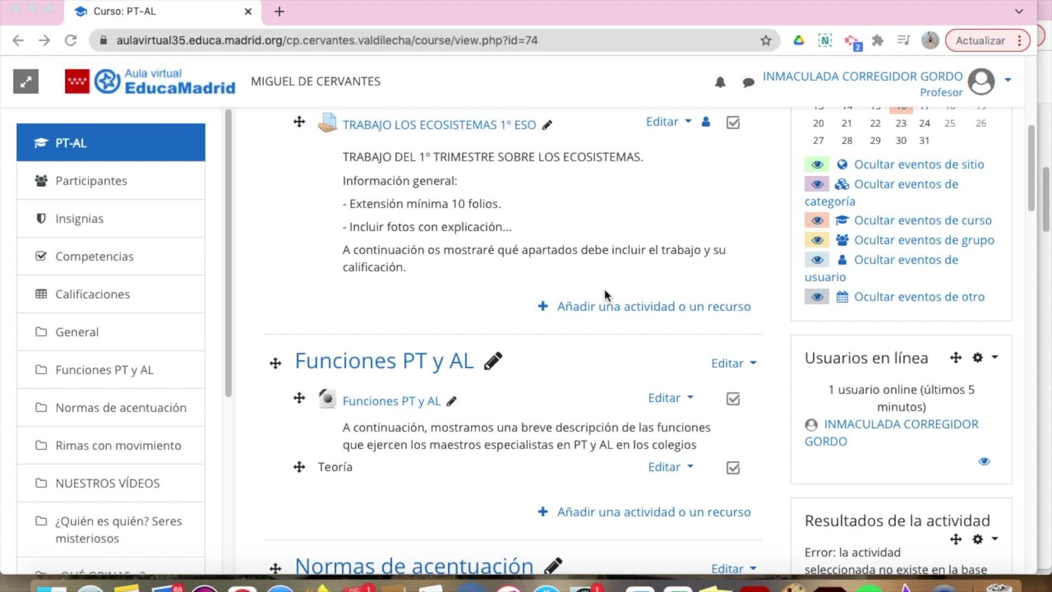Edit the Funciones PT y AL section title via its pencil icon
Screen dimensions: 1052x592
coord(493,361)
